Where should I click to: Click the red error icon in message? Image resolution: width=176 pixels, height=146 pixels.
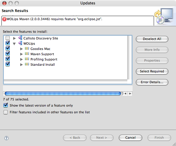tap(4, 19)
